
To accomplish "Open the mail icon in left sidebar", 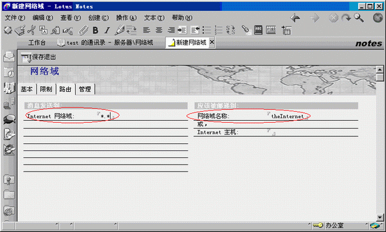I will click(9, 57).
